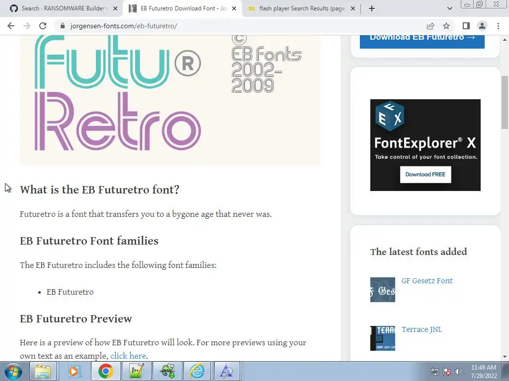The width and height of the screenshot is (509, 381).
Task: Click the Chrome taskbar icon
Action: (105, 371)
